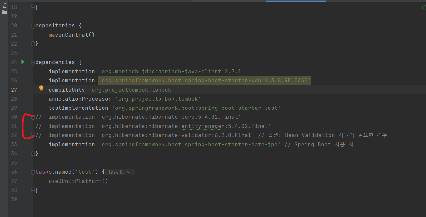This screenshot has height=217, width=426.
Task: Click line number 39 in gutter
Action: (14, 199)
